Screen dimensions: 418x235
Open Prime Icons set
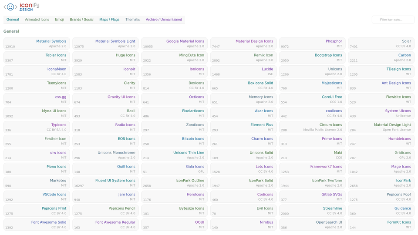click(312, 141)
